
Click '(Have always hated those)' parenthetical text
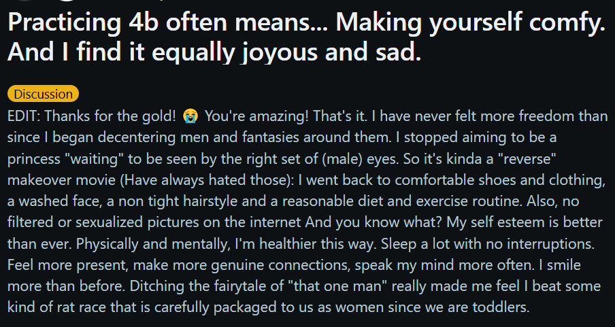coord(207,180)
